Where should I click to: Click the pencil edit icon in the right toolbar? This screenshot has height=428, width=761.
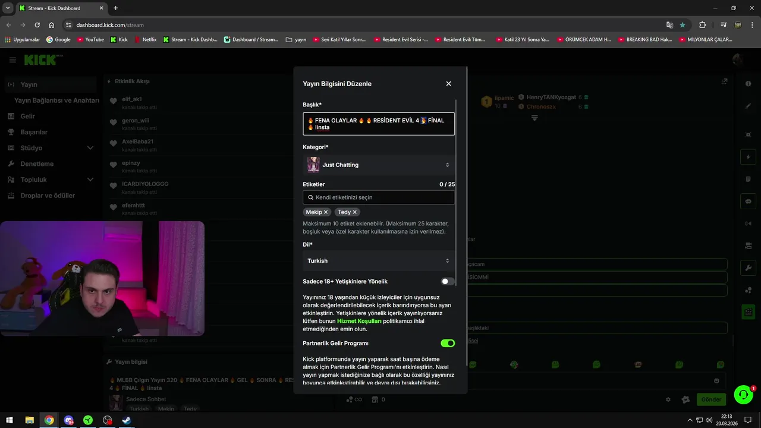point(748,106)
